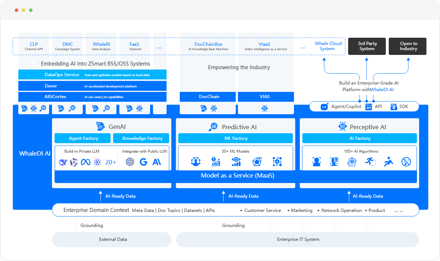Click the WhaleDI AI blue link text

tap(382, 89)
